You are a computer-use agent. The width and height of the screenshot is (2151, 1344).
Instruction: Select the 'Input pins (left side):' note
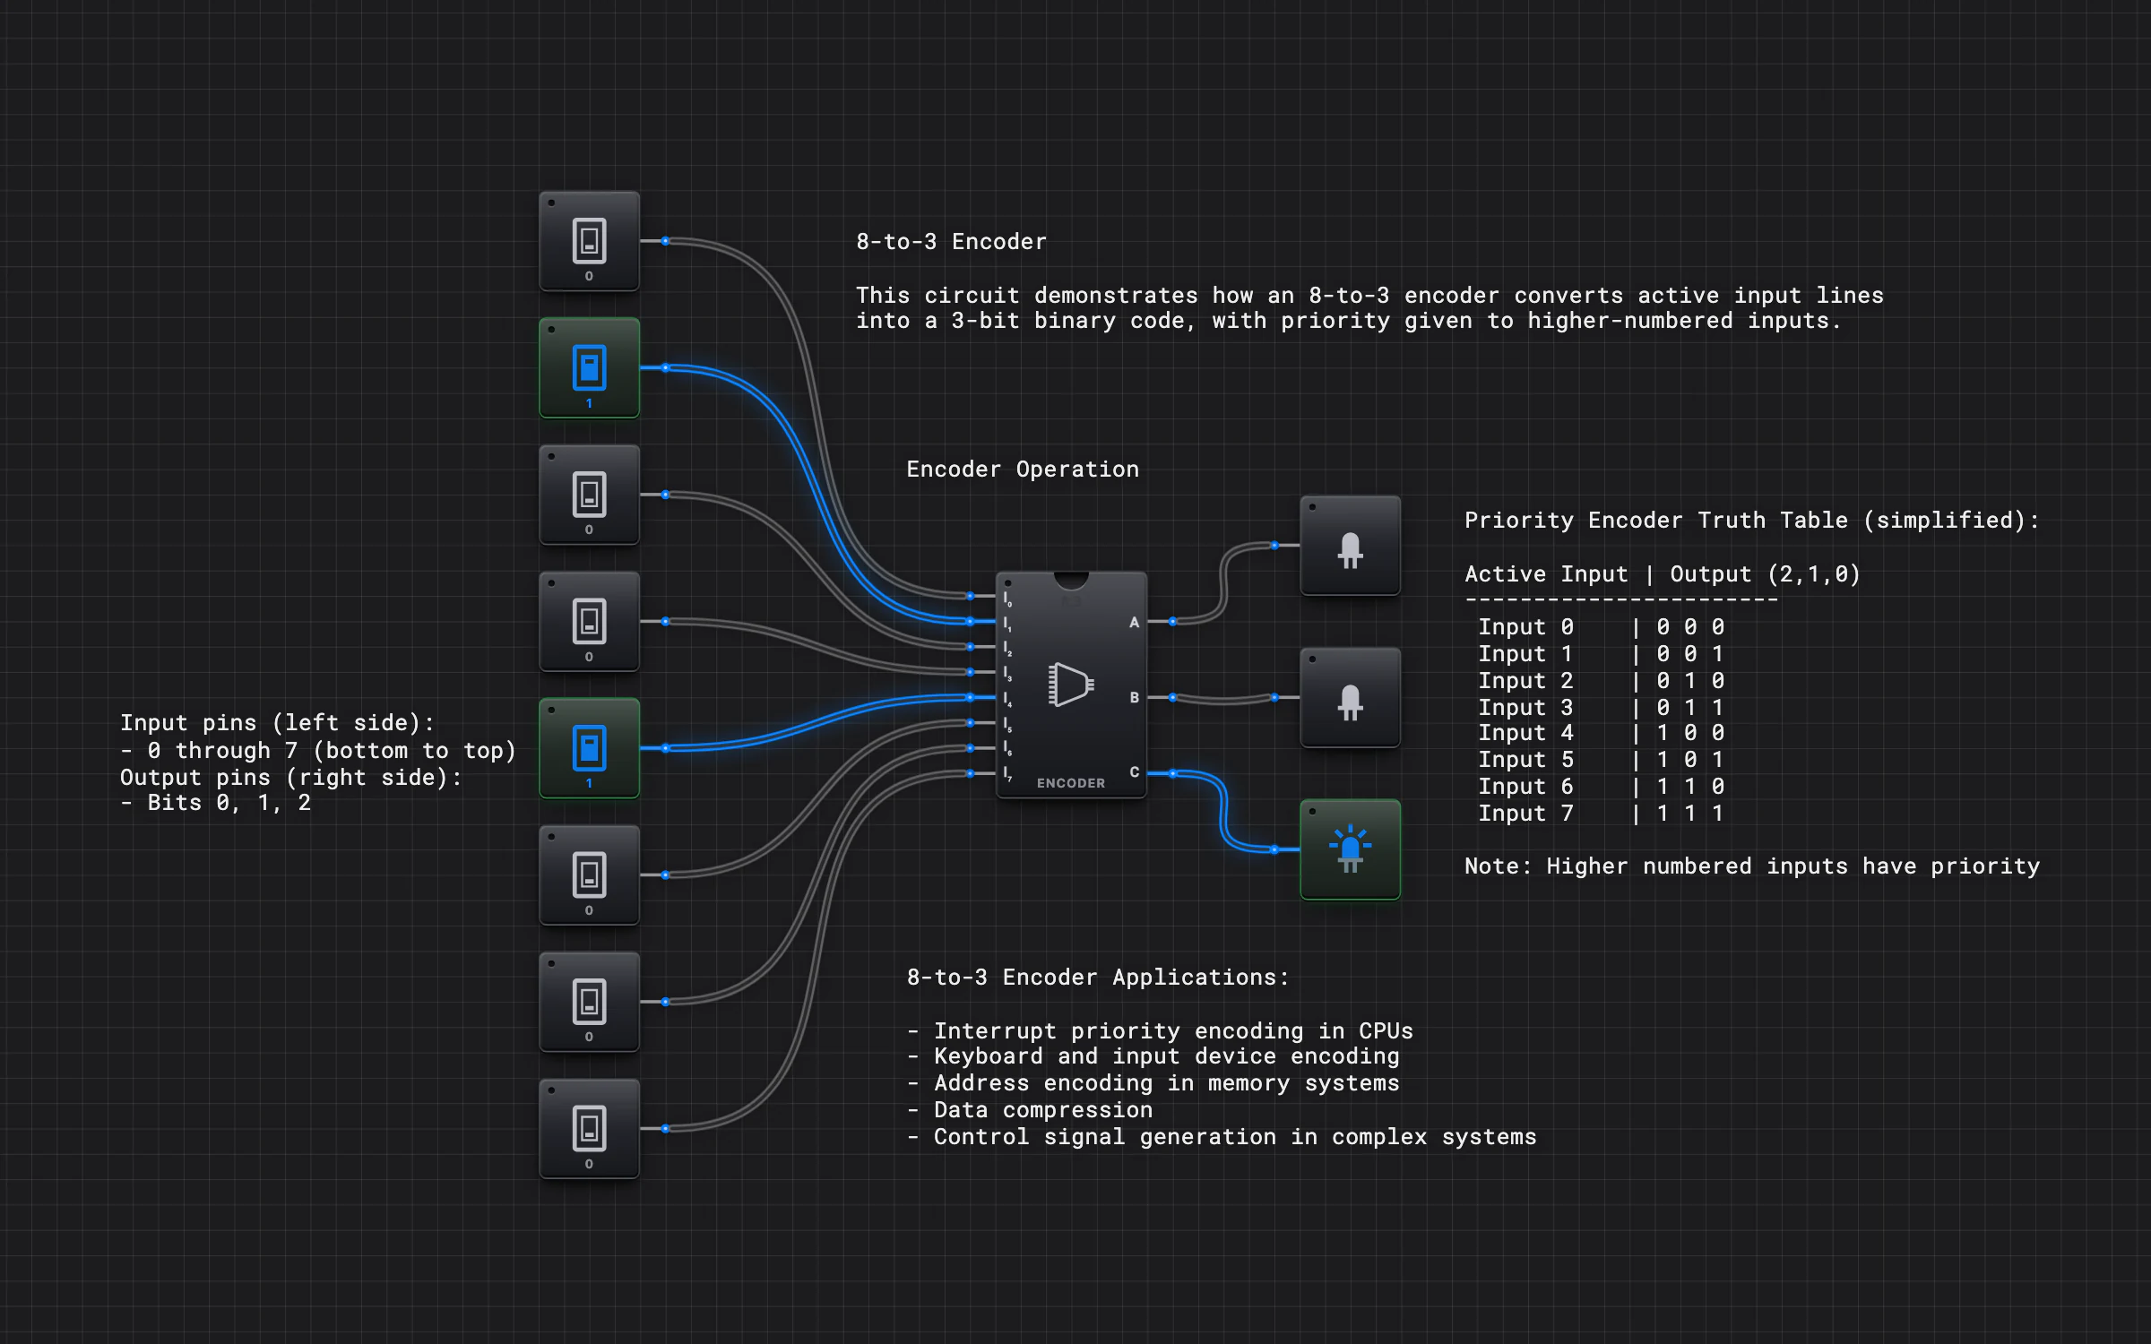click(x=277, y=723)
